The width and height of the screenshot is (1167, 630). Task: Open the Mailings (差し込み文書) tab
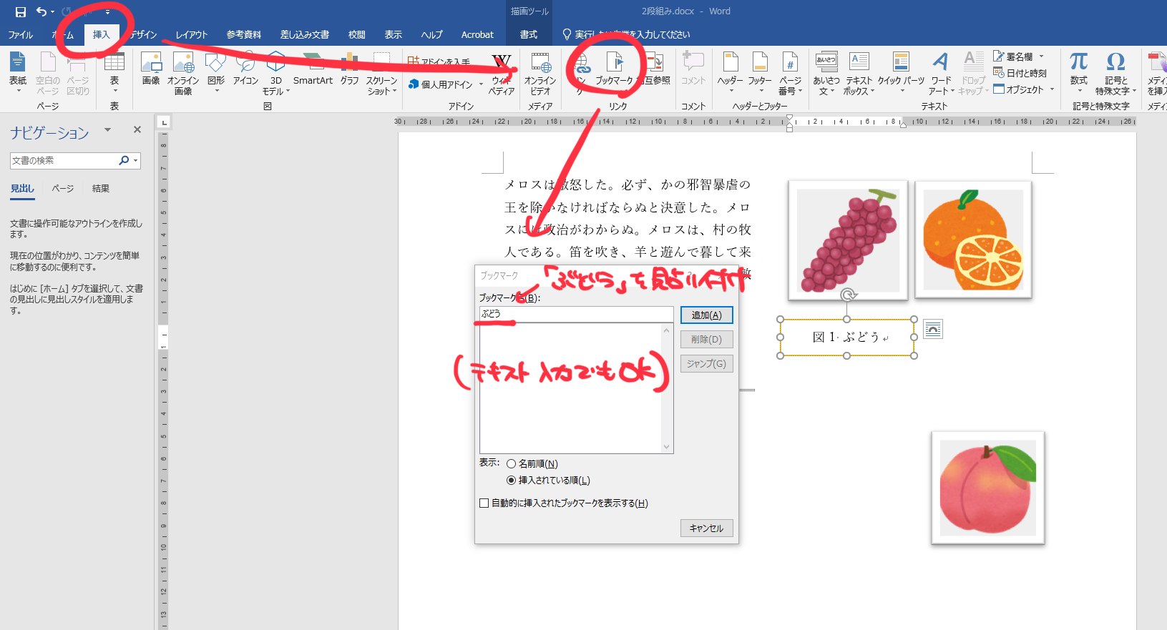[305, 34]
